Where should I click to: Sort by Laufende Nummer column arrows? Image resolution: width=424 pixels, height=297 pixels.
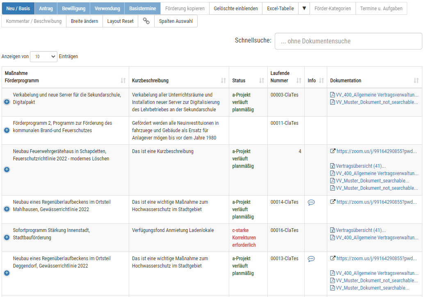tap(299, 81)
